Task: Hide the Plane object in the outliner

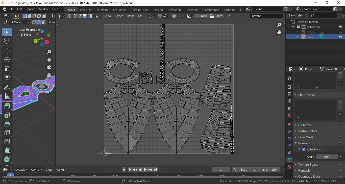Action: tap(340, 37)
